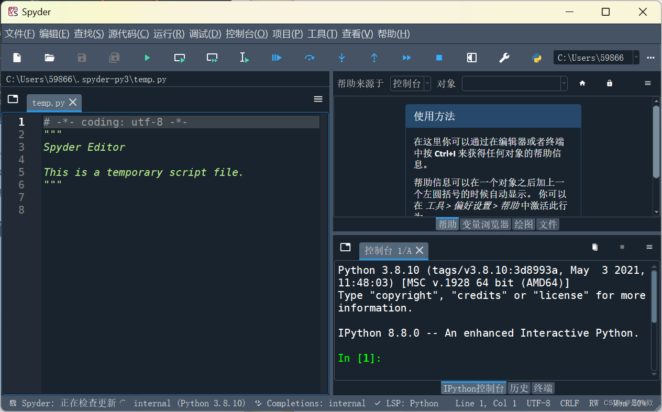662x412 pixels.
Task: Click the IPython prompt In [1]:
Action: tap(360, 358)
